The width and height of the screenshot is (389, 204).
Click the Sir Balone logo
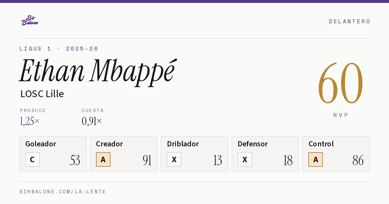[30, 20]
